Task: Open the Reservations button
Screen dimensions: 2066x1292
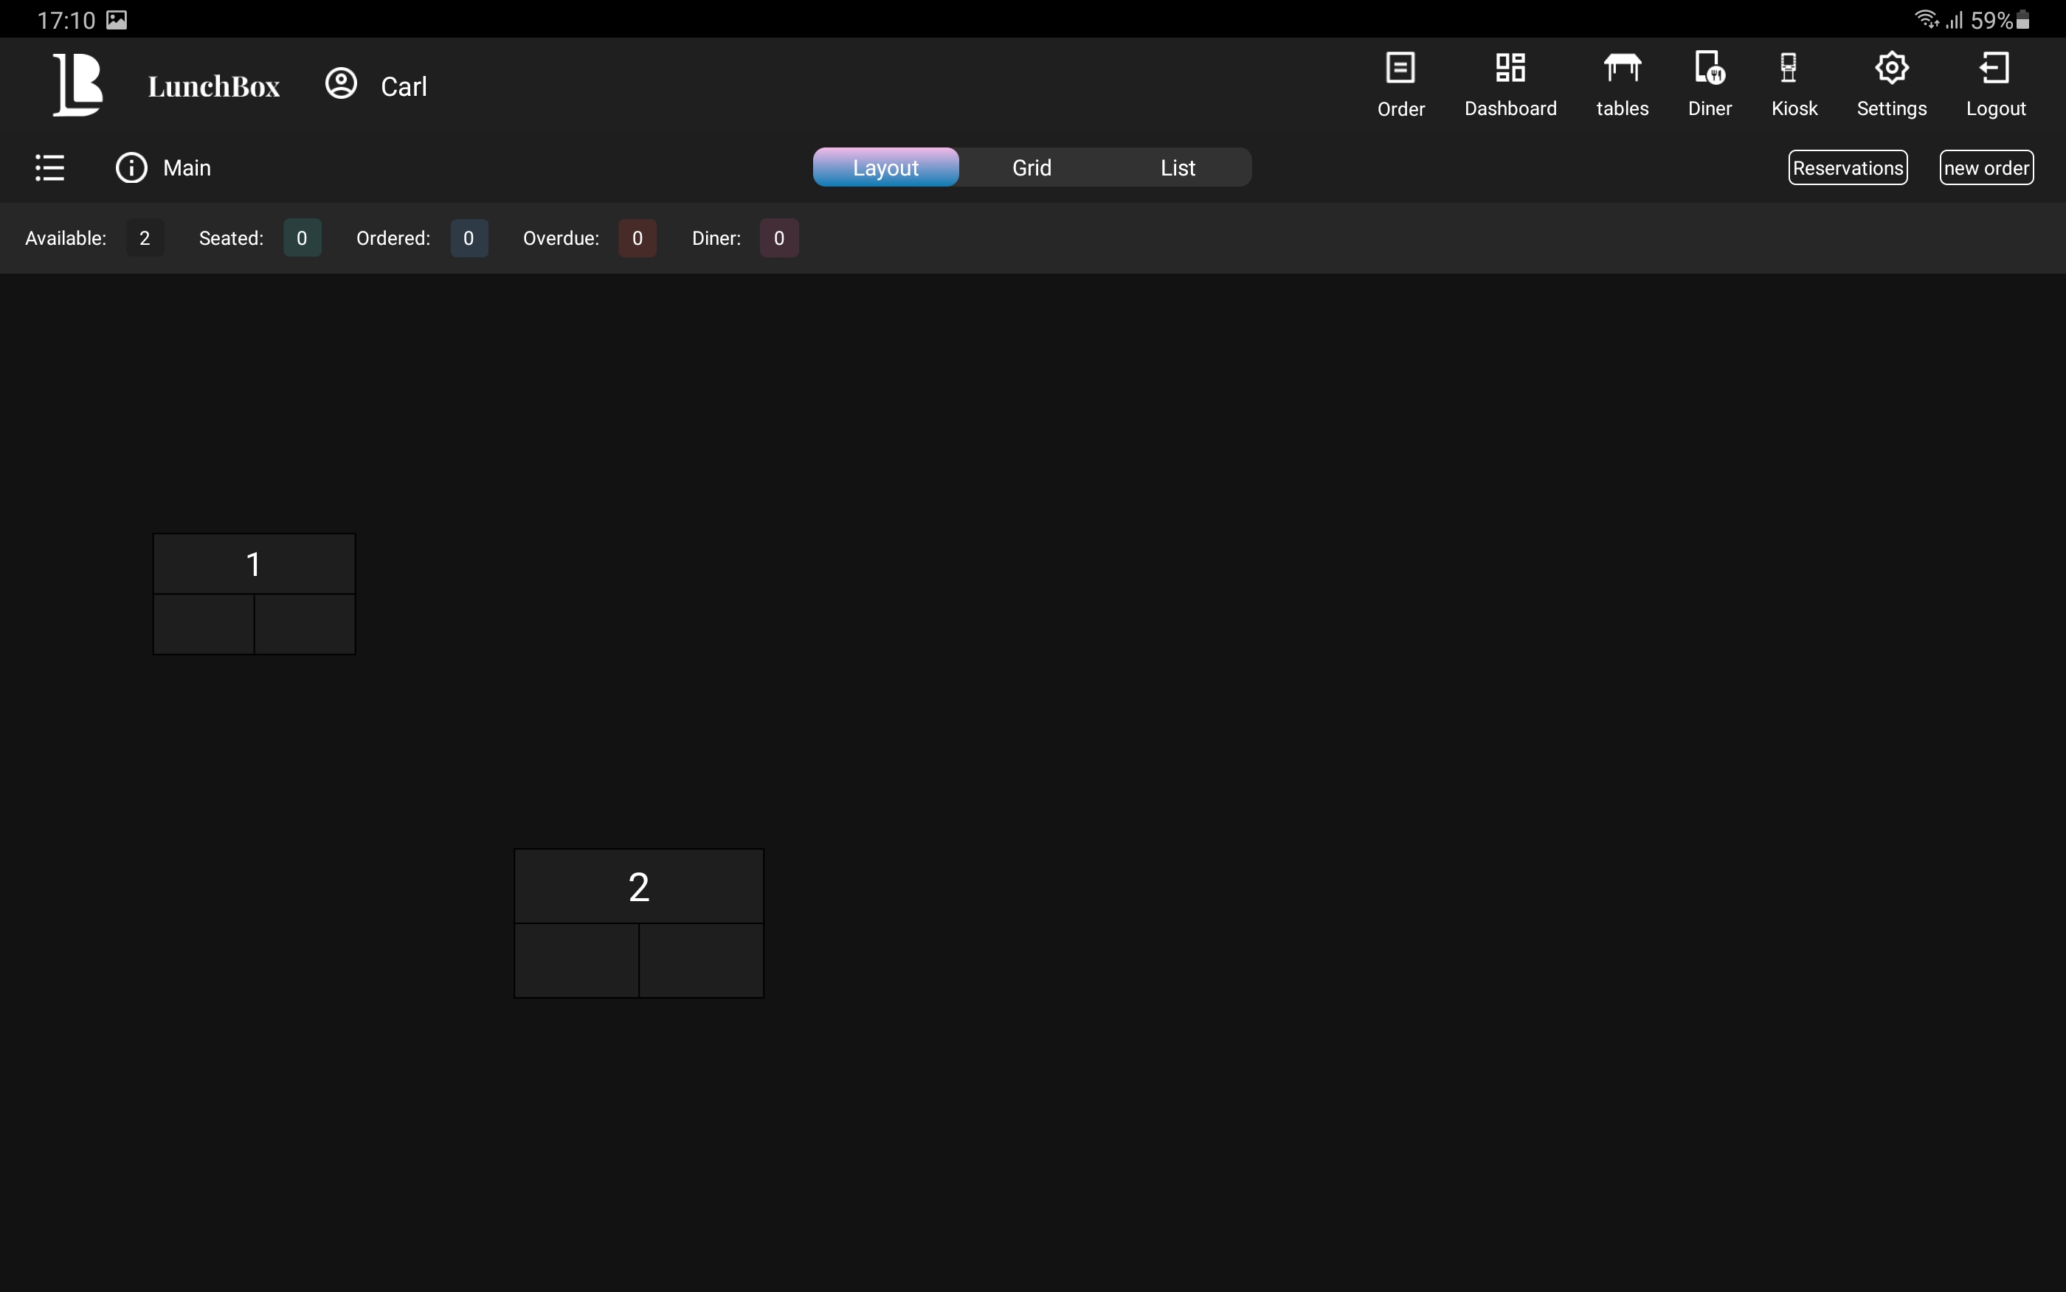Action: [1847, 167]
